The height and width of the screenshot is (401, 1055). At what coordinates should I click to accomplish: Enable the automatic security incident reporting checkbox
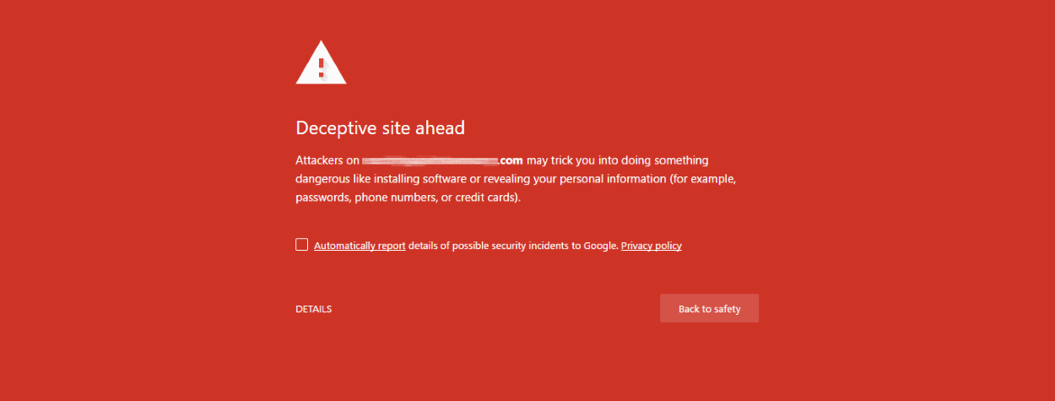click(301, 245)
